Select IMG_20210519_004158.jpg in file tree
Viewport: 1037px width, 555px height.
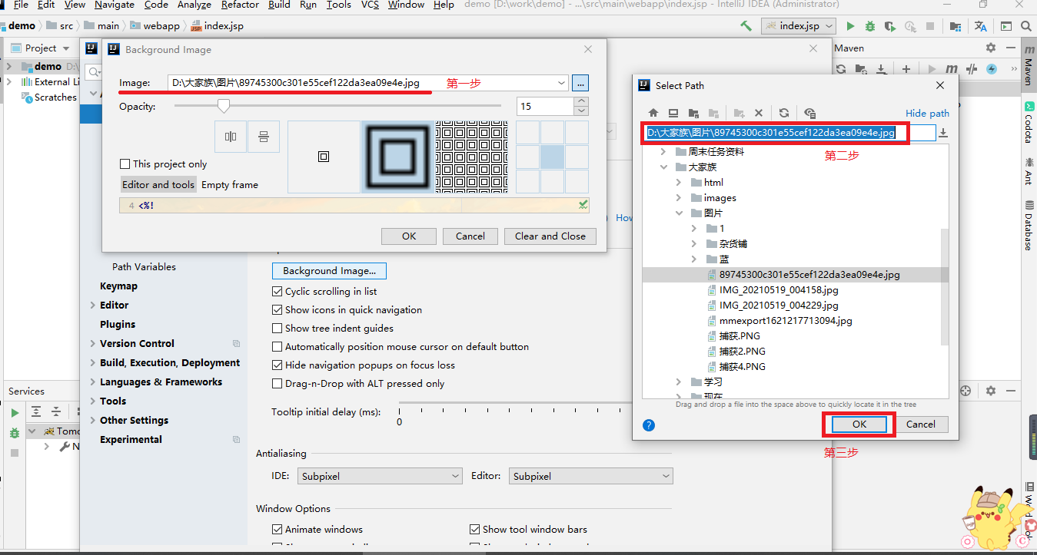(779, 290)
